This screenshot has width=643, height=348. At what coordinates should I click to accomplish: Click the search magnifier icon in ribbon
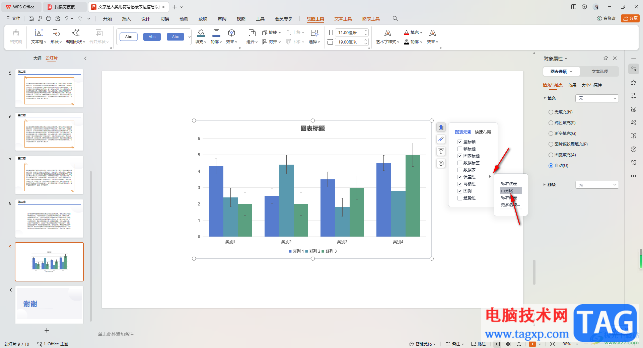point(395,19)
